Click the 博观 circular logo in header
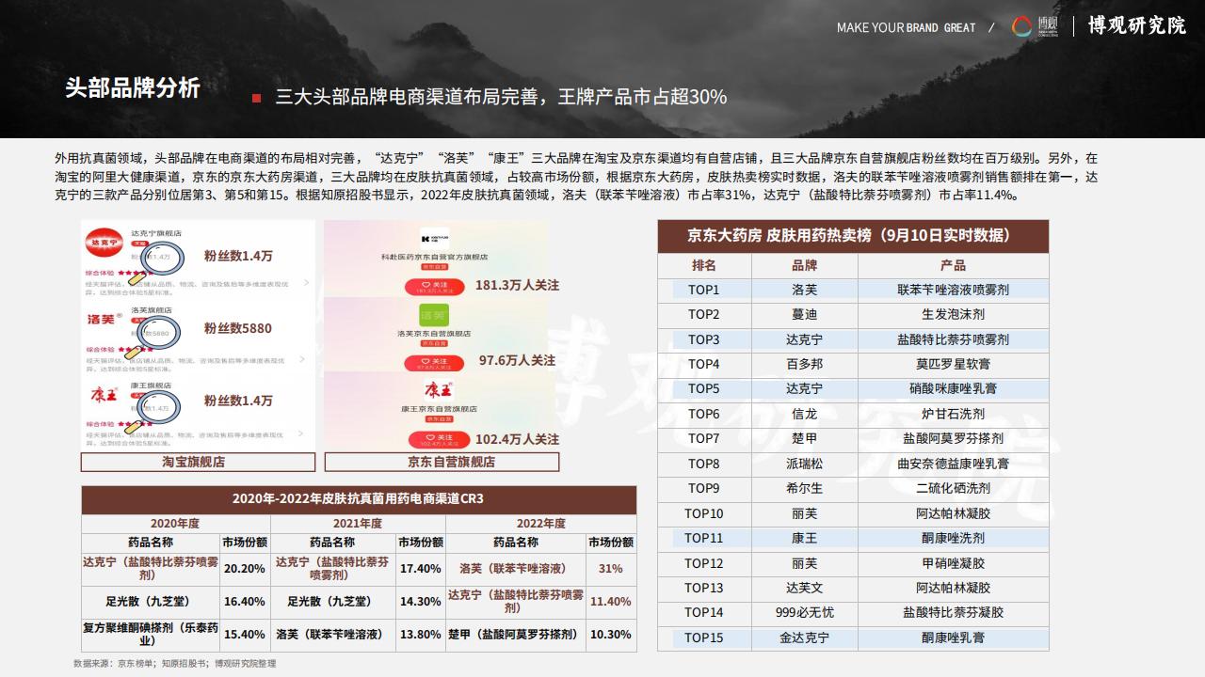The image size is (1205, 677). click(1021, 26)
